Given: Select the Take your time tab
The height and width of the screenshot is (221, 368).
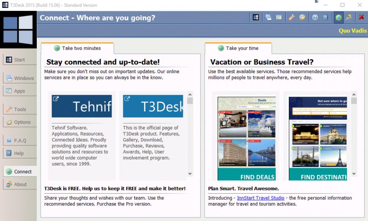Looking at the screenshot, I should [238, 49].
